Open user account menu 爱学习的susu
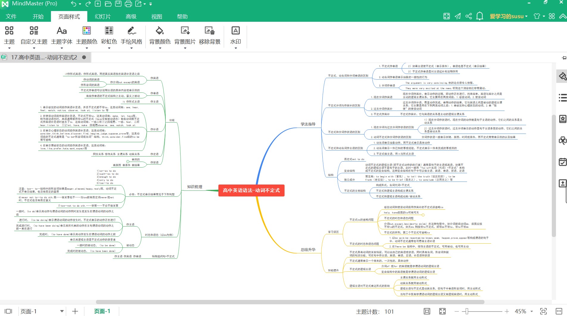This screenshot has width=567, height=316. 508,16
